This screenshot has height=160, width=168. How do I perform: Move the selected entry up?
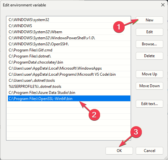coord(150,74)
